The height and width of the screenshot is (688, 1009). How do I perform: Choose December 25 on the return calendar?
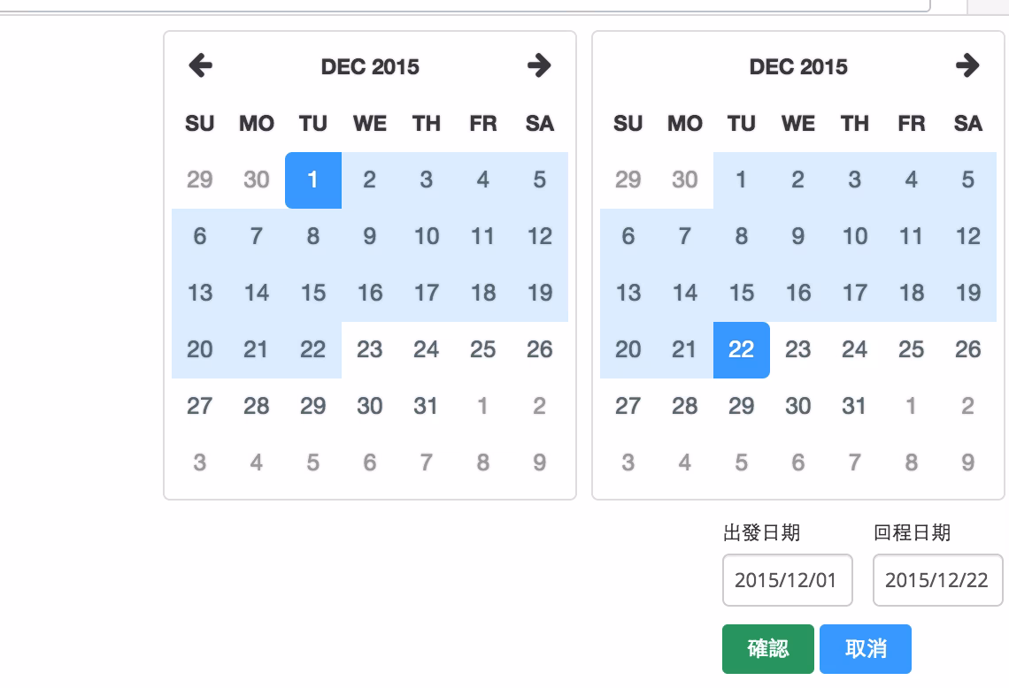(911, 350)
